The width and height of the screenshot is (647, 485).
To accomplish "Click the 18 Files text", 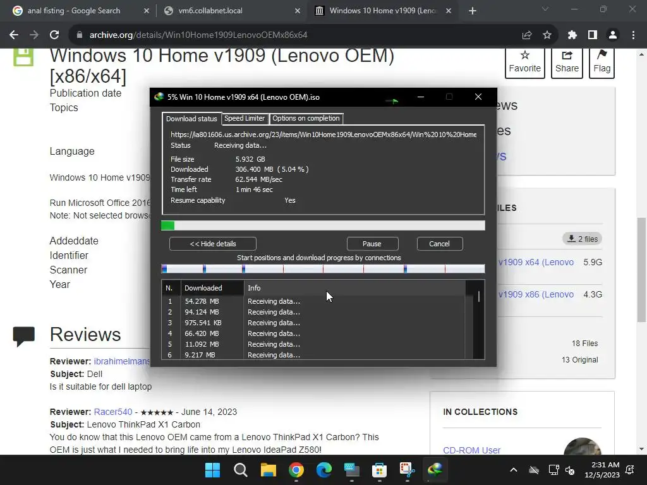I will click(584, 344).
